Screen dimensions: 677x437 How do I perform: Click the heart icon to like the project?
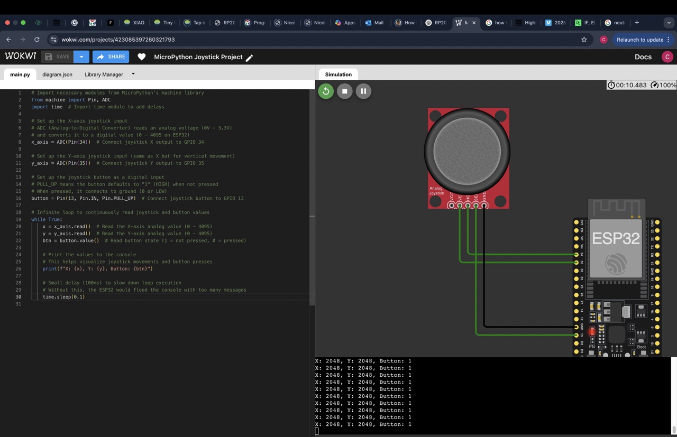tap(141, 57)
